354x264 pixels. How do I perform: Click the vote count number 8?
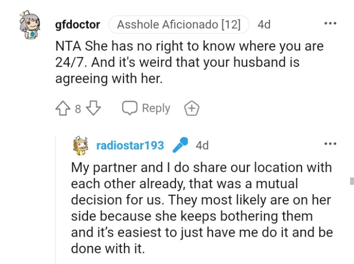[x=78, y=109]
